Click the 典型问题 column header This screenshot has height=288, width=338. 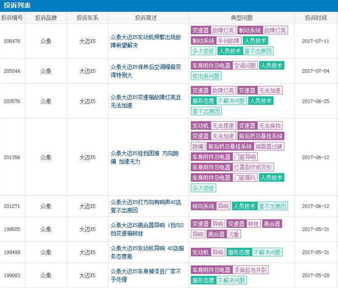click(x=242, y=18)
